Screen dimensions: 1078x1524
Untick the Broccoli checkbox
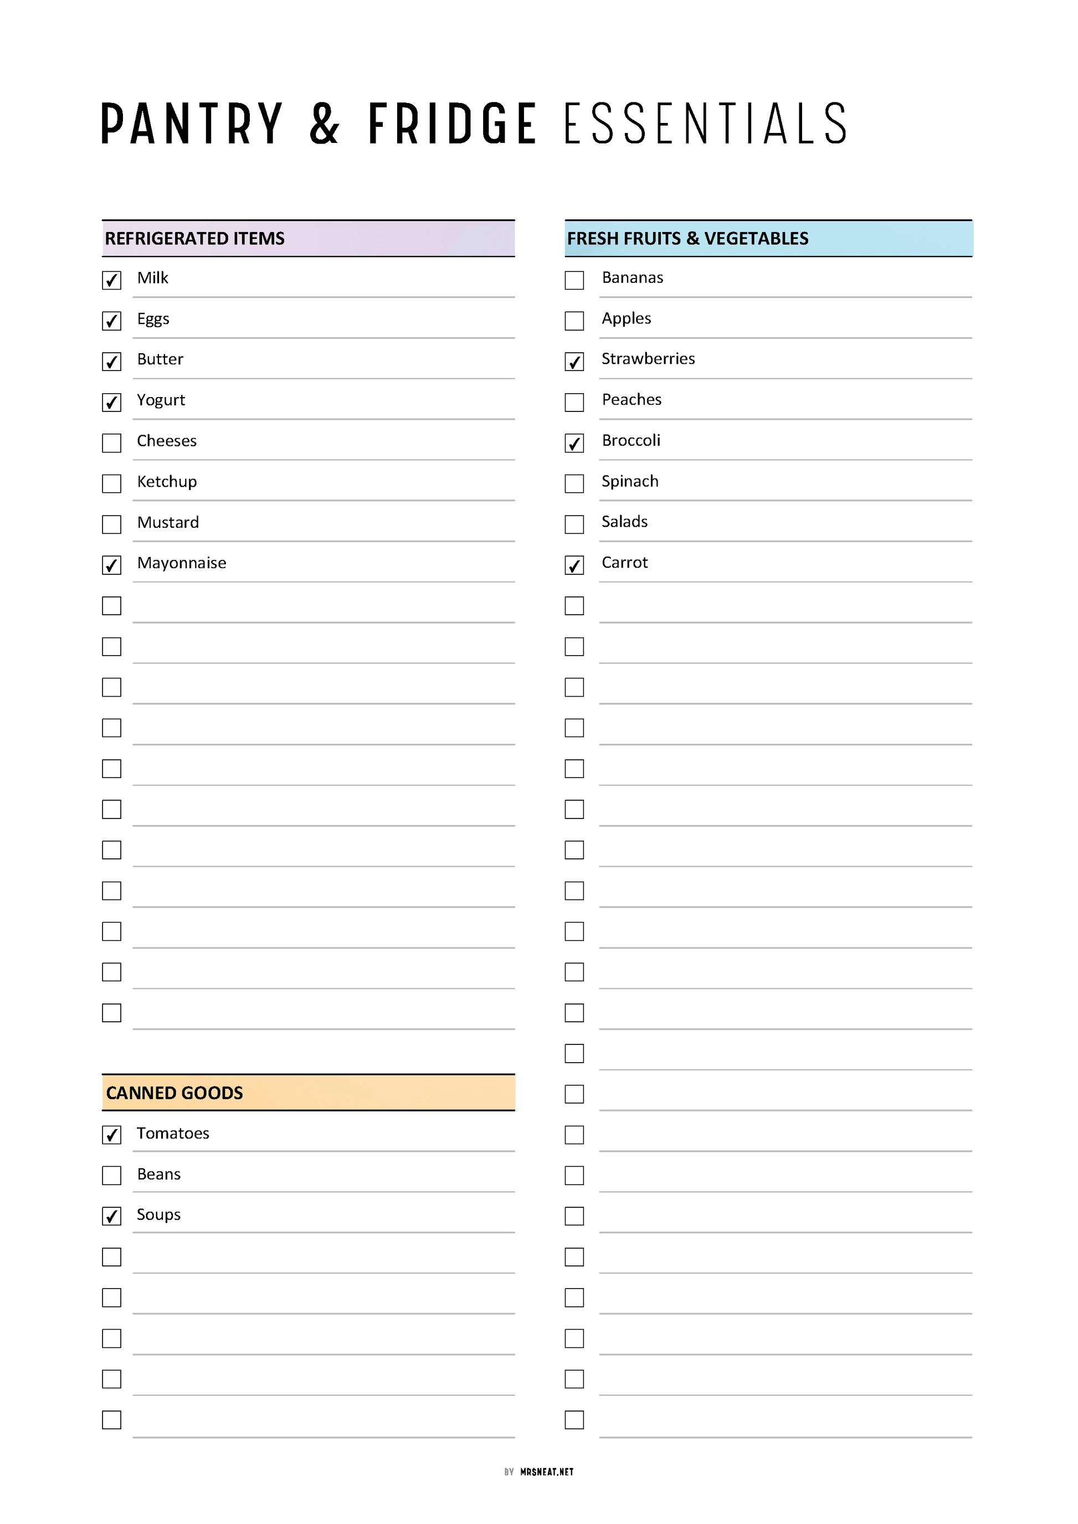point(574,442)
